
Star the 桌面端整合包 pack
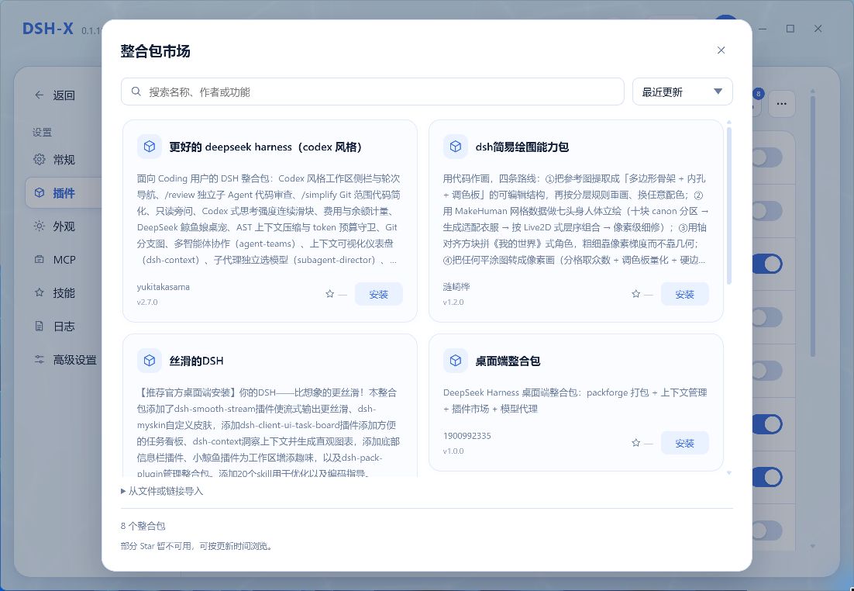point(635,443)
